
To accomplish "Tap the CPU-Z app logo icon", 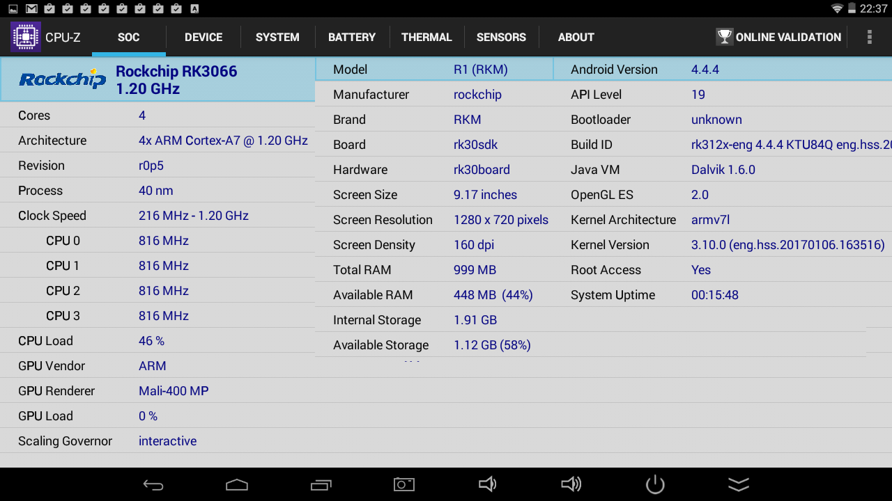I will point(26,37).
